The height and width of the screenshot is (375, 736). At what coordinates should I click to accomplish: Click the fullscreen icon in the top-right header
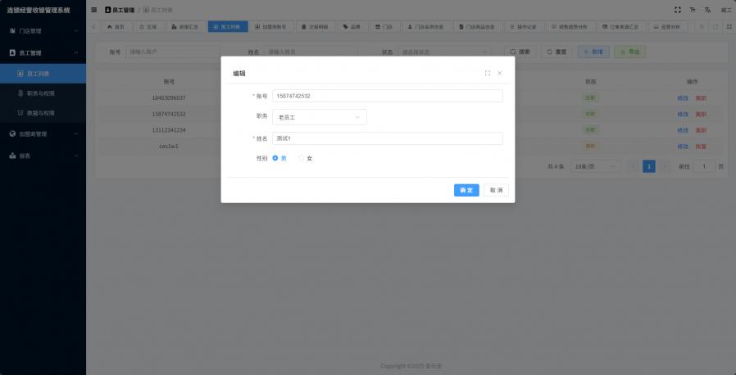(677, 10)
